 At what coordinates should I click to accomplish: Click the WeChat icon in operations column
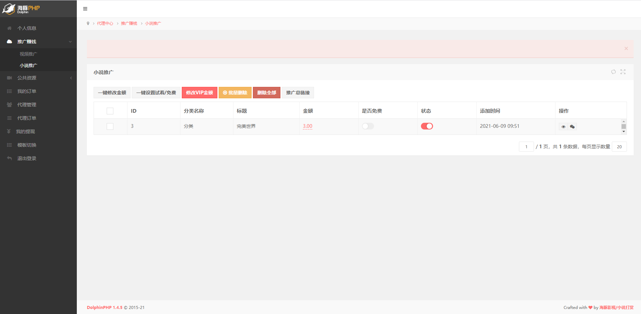tap(572, 127)
